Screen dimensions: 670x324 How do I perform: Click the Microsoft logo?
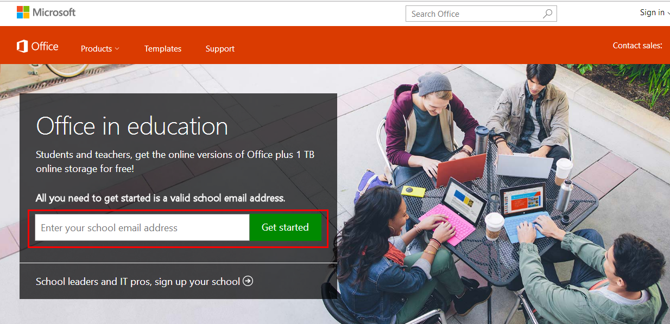pos(46,12)
